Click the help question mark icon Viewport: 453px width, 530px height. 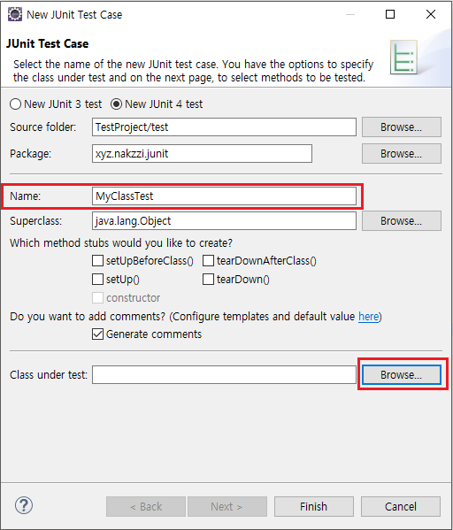[24, 505]
